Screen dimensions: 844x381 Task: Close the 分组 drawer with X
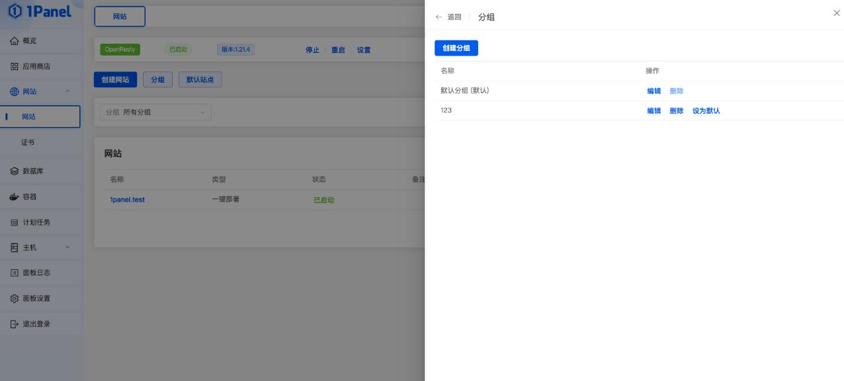coord(837,13)
